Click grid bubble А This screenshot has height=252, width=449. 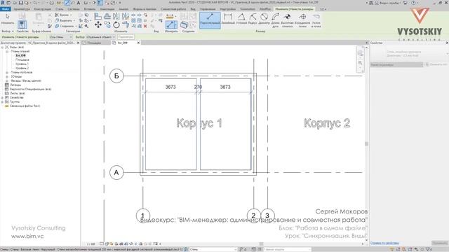coord(116,173)
